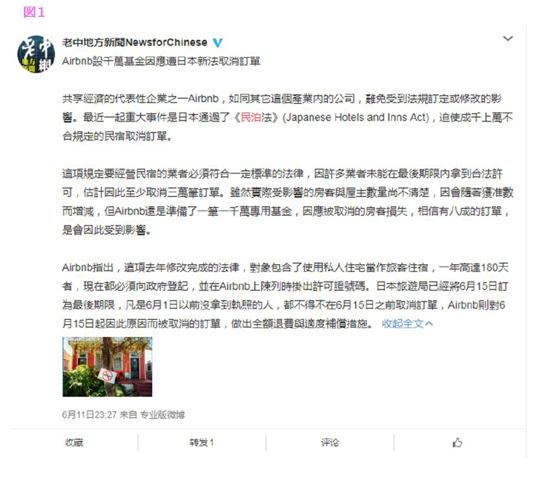Like the post with the thumbs-up icon
This screenshot has width=539, height=482.
[x=457, y=442]
